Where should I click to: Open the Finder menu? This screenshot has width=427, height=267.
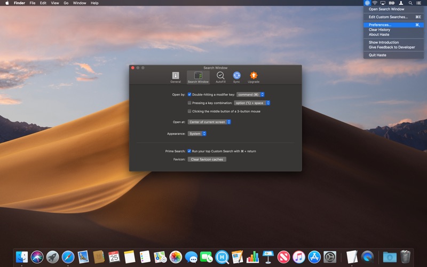(19, 3)
